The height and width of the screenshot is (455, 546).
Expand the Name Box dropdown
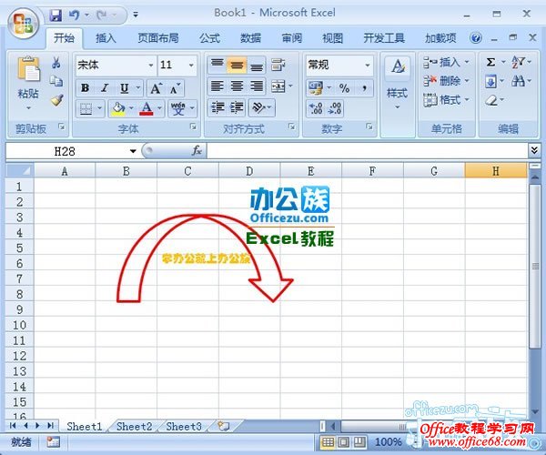pos(133,151)
